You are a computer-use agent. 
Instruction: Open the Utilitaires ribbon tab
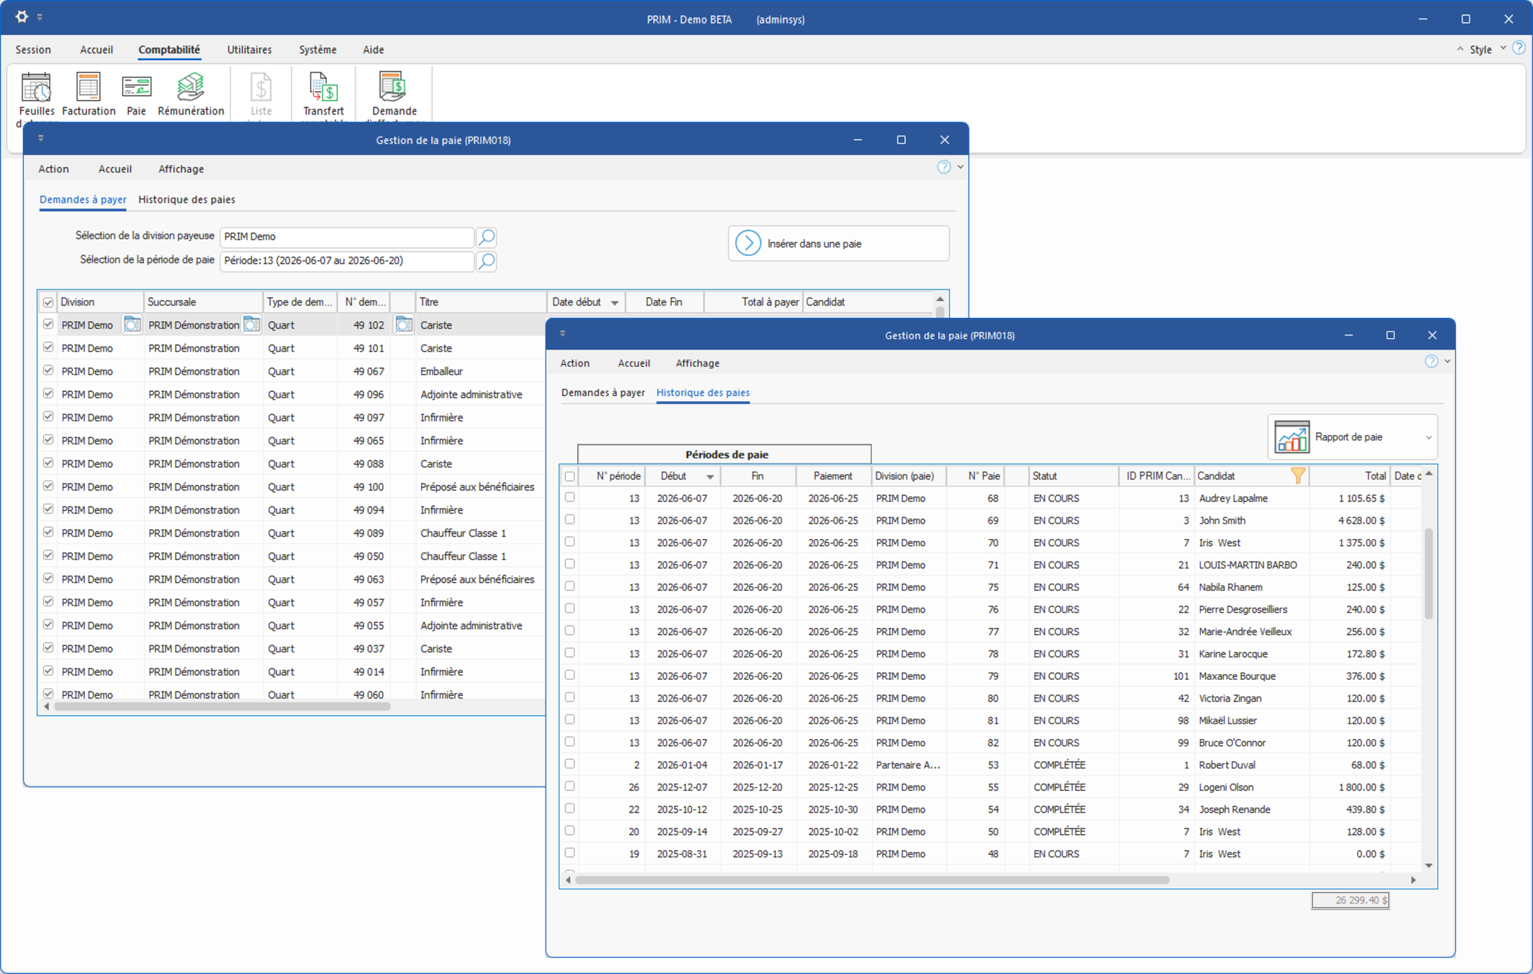pos(250,50)
